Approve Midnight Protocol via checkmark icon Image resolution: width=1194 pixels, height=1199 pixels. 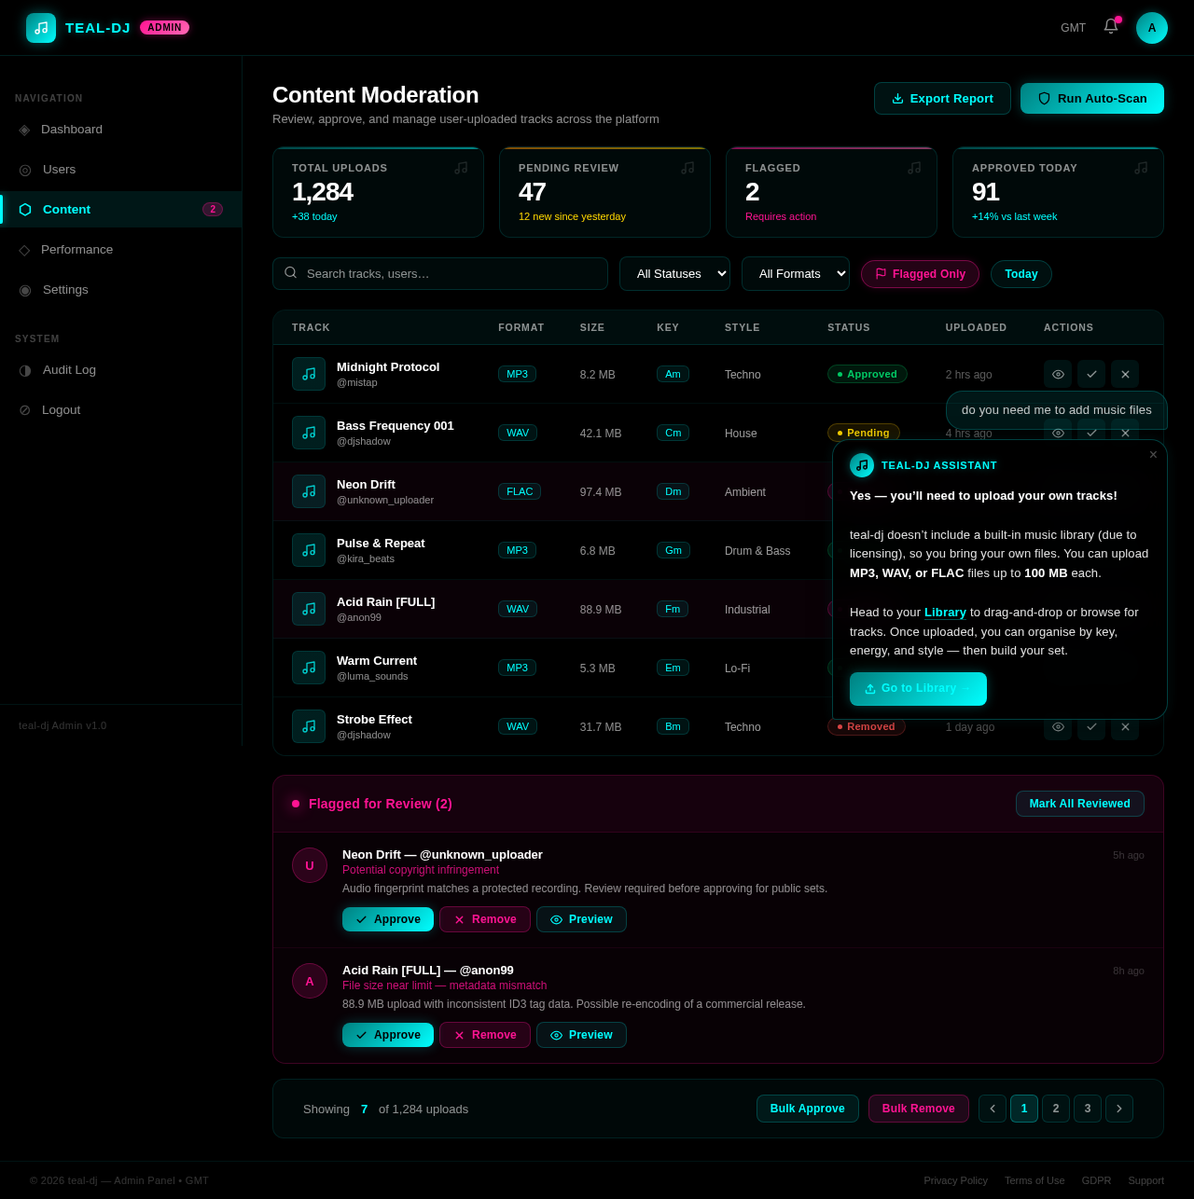coord(1090,374)
